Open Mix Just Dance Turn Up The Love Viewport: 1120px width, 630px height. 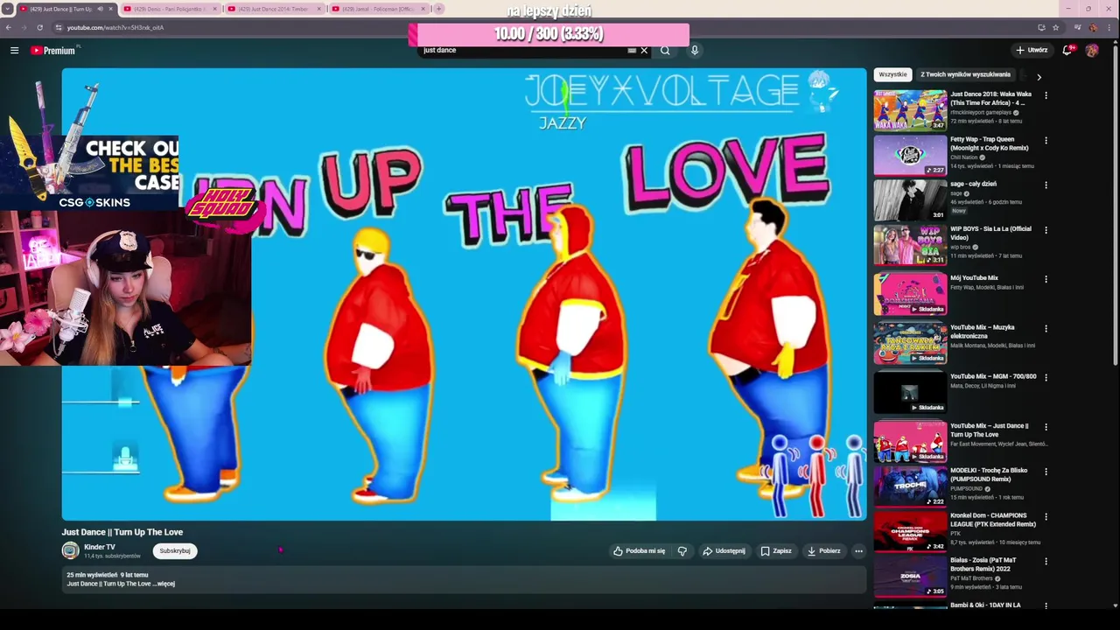tap(990, 430)
